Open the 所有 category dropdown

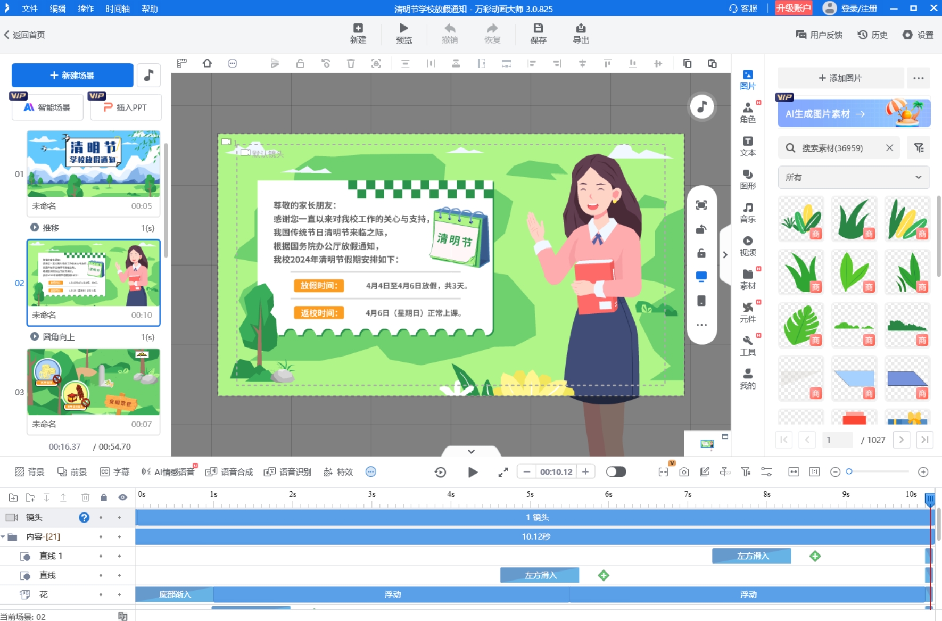[853, 177]
